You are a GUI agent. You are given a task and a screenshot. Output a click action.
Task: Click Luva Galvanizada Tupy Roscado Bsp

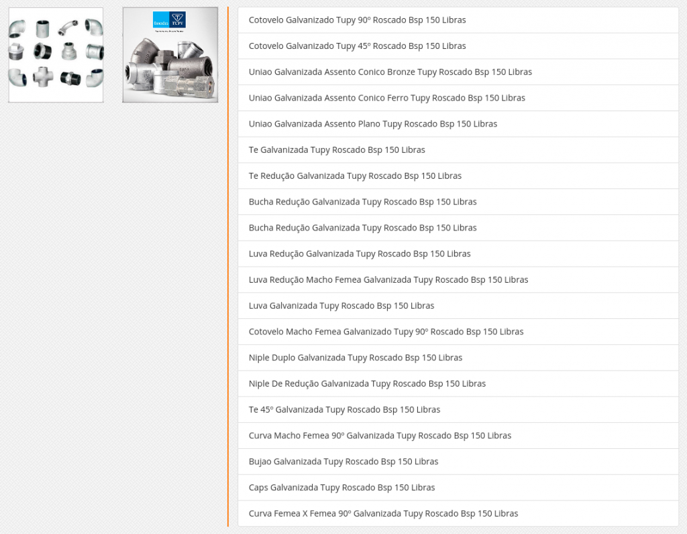(341, 306)
